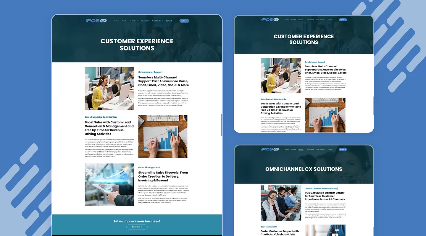Screen dimensions: 426x236
Task: Open the Contact page from the navbar
Action: (169, 21)
